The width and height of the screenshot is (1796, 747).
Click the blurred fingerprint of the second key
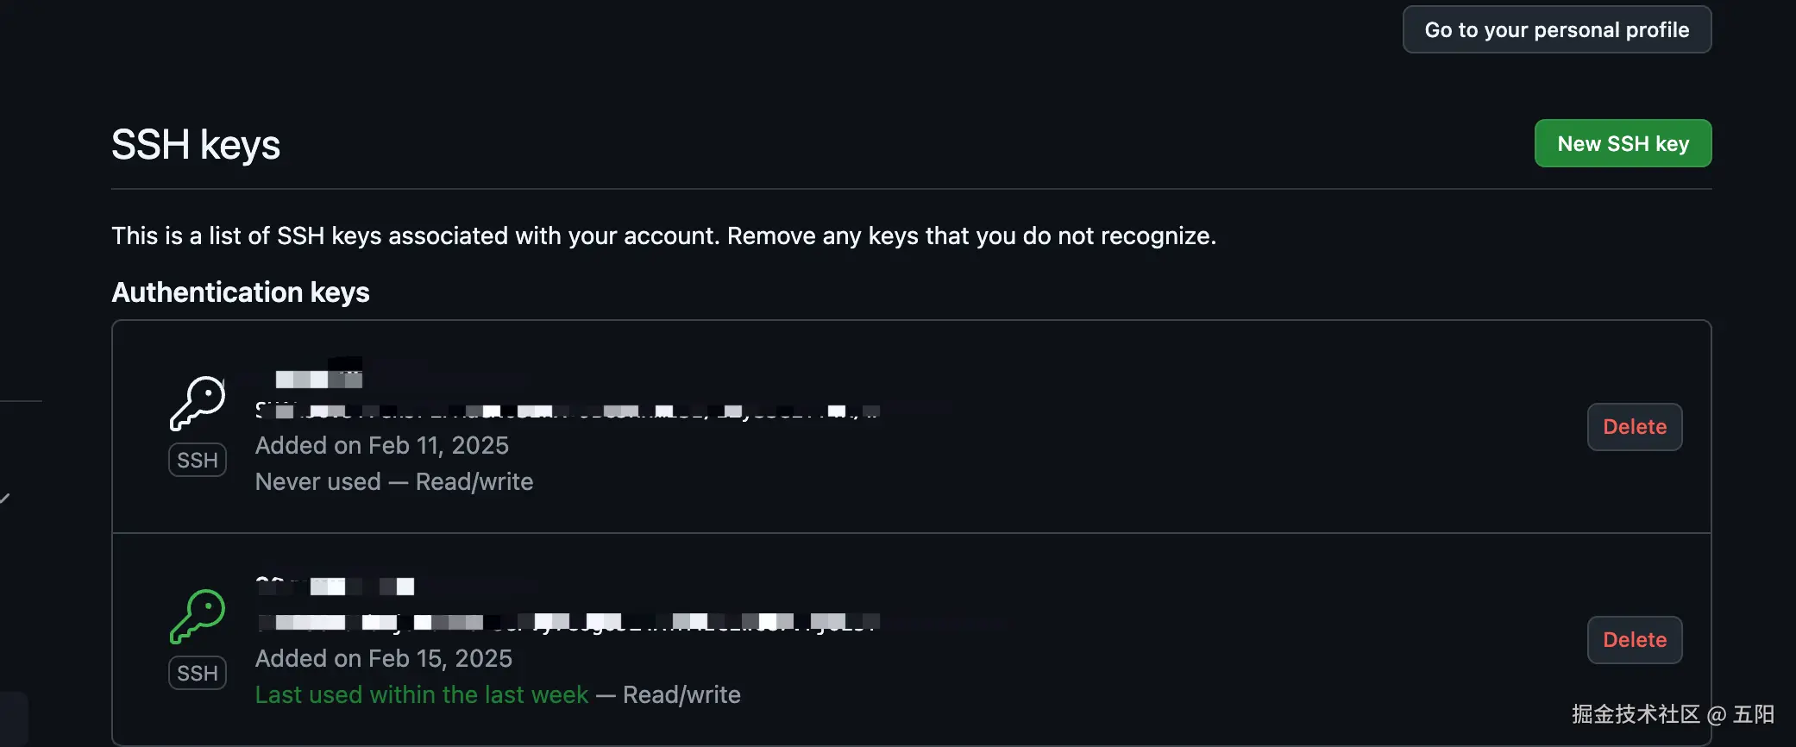[567, 622]
